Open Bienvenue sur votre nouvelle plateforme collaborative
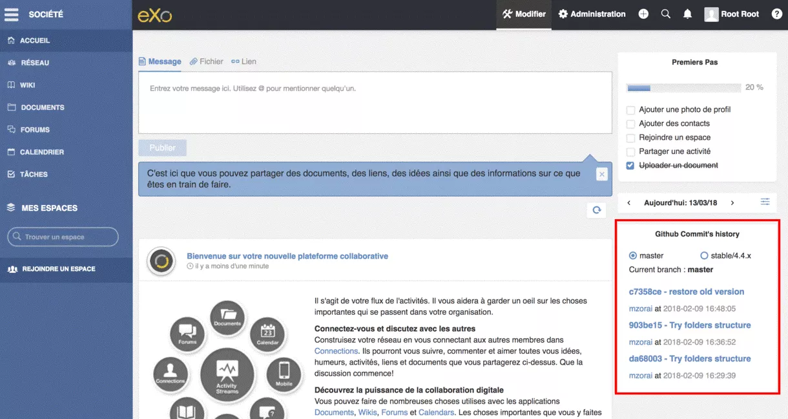The width and height of the screenshot is (788, 419). coord(287,256)
